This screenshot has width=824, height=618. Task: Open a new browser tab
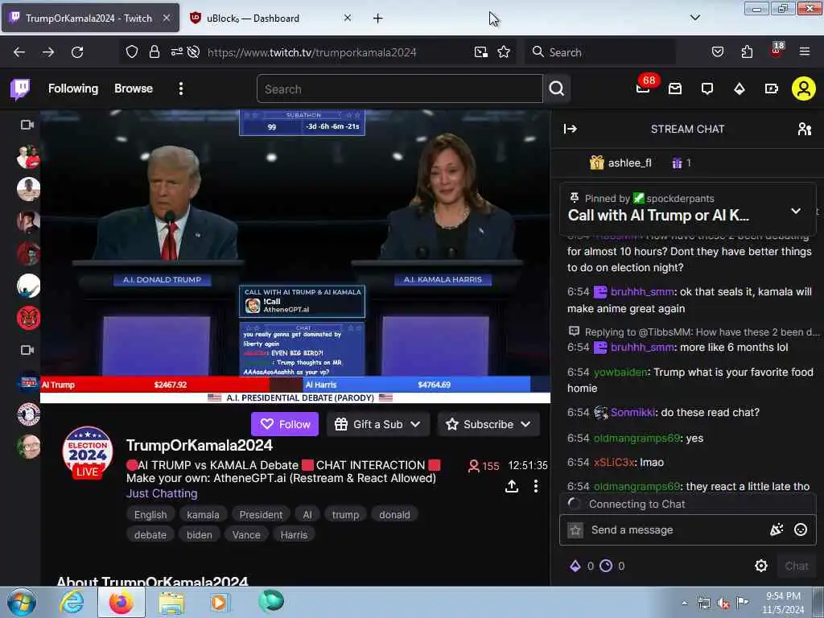(x=378, y=19)
